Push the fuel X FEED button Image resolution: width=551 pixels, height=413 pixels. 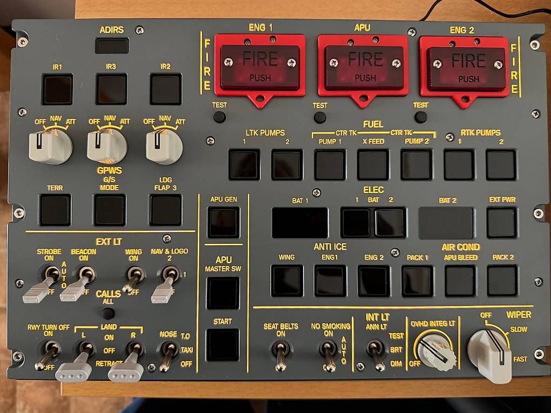click(x=373, y=165)
